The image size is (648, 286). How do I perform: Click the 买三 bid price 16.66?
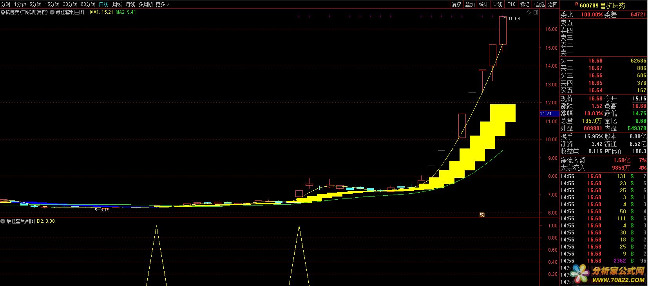tap(595, 75)
